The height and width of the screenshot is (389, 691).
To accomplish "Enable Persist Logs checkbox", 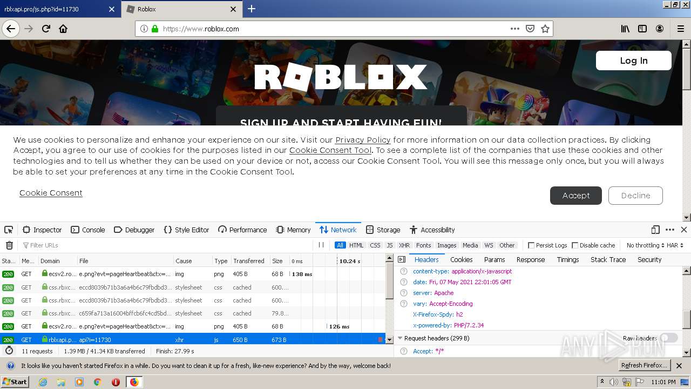I will [x=531, y=245].
